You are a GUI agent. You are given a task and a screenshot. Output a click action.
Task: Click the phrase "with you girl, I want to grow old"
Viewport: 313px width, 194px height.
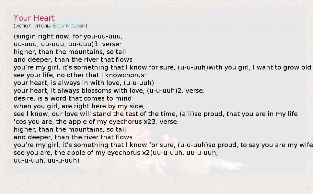tap(260, 67)
